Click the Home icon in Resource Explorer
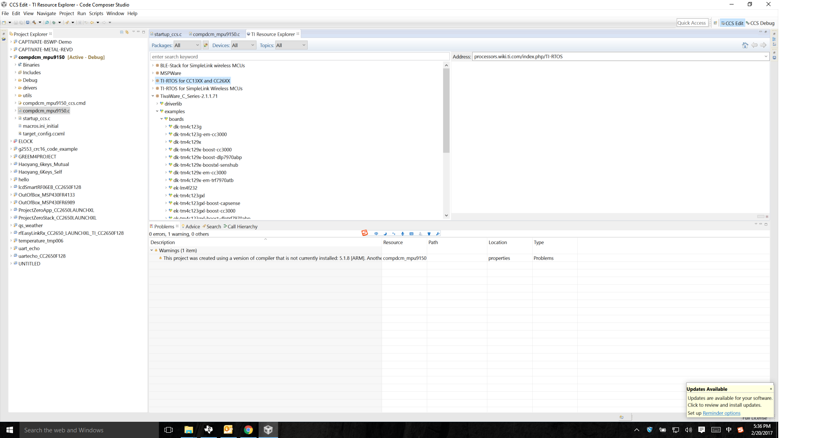 [745, 45]
